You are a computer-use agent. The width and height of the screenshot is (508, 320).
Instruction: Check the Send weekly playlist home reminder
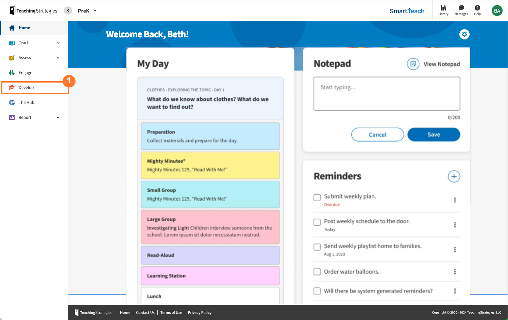(x=317, y=247)
